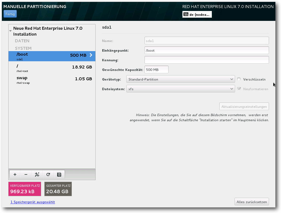Screen dimensions: 281x213
Task: Open the 1 Speichergerät ausgewählt link
Action: point(33,202)
